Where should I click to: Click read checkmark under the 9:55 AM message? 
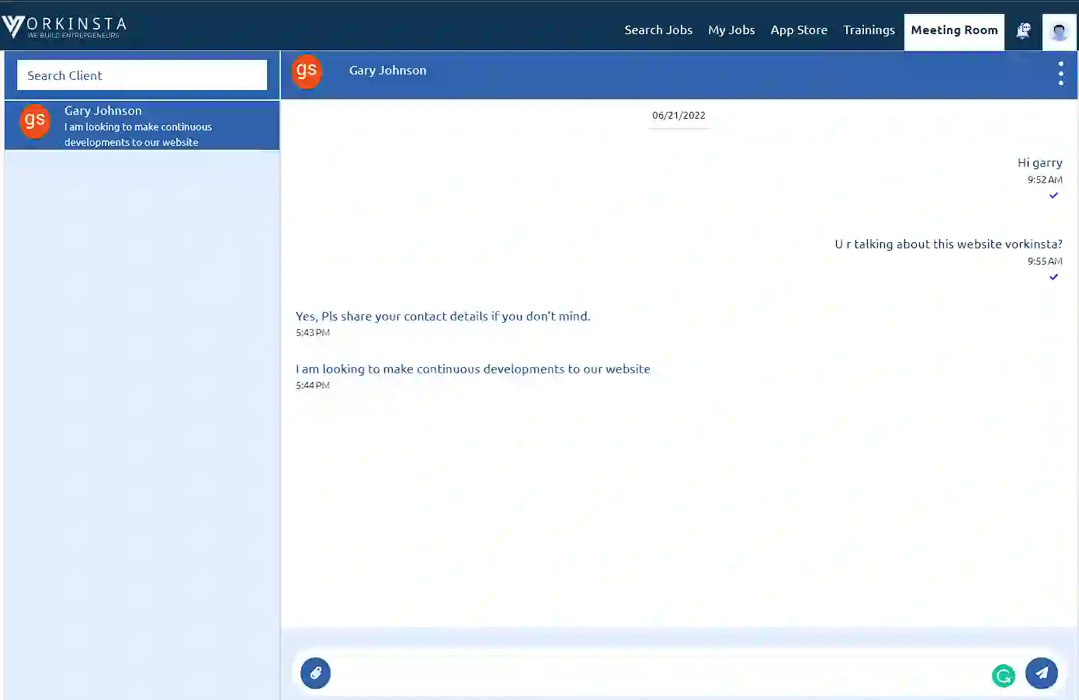pos(1053,277)
